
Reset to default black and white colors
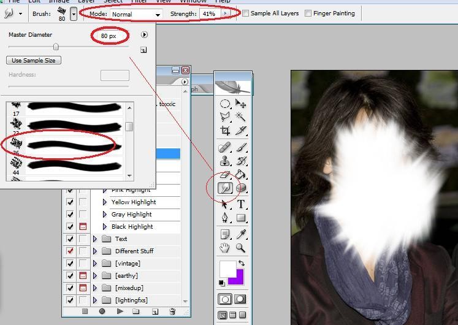(222, 283)
